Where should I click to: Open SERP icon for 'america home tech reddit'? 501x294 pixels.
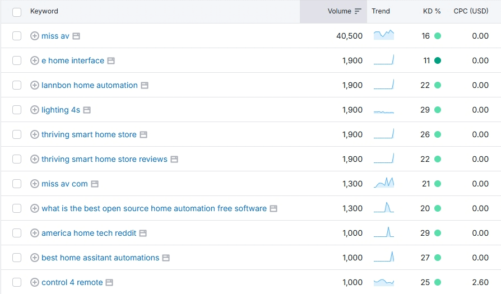[x=143, y=233]
